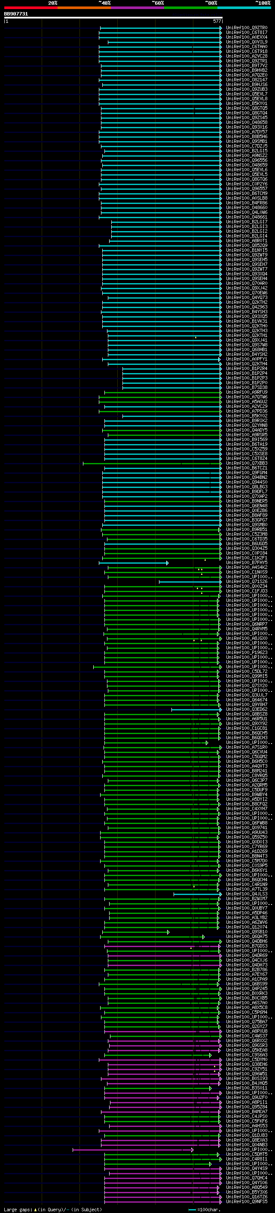Click the cyan ~100% identity legend segment

(244, 8)
